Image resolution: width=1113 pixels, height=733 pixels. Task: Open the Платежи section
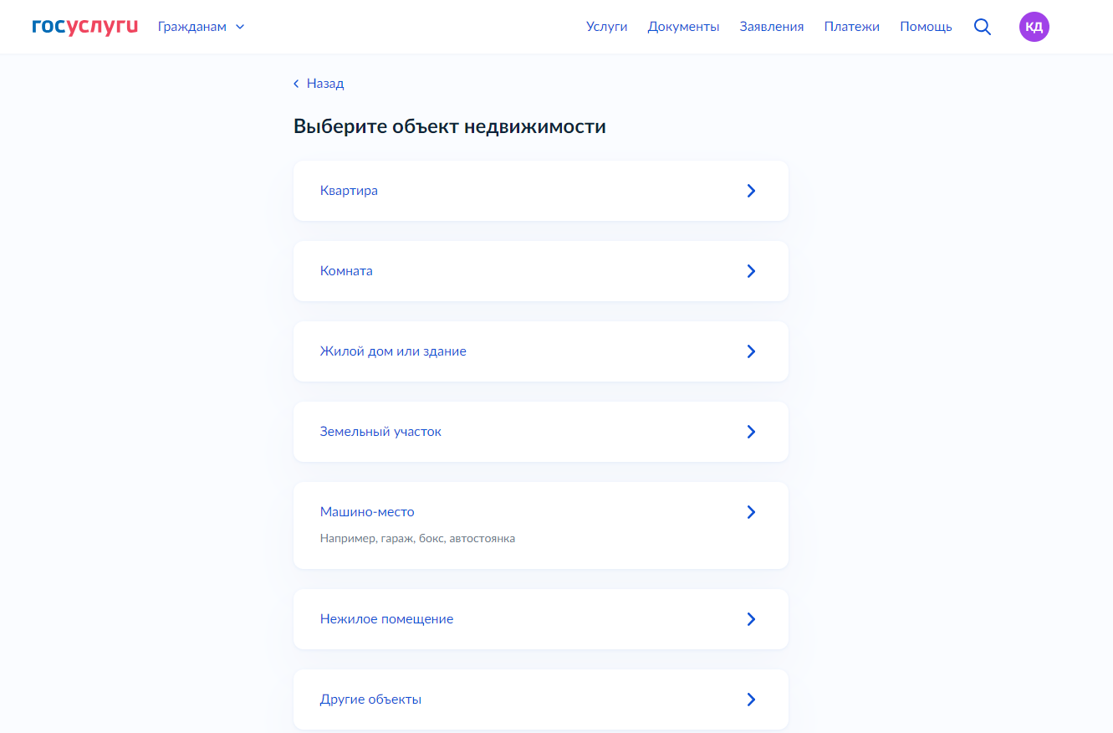(x=851, y=27)
